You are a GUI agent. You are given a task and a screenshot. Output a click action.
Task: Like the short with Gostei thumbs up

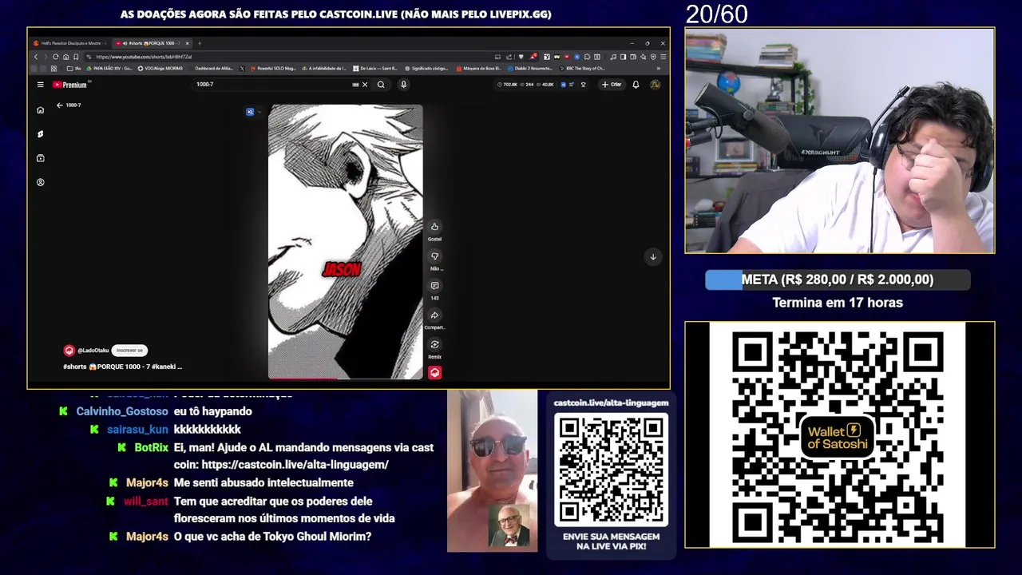(434, 227)
